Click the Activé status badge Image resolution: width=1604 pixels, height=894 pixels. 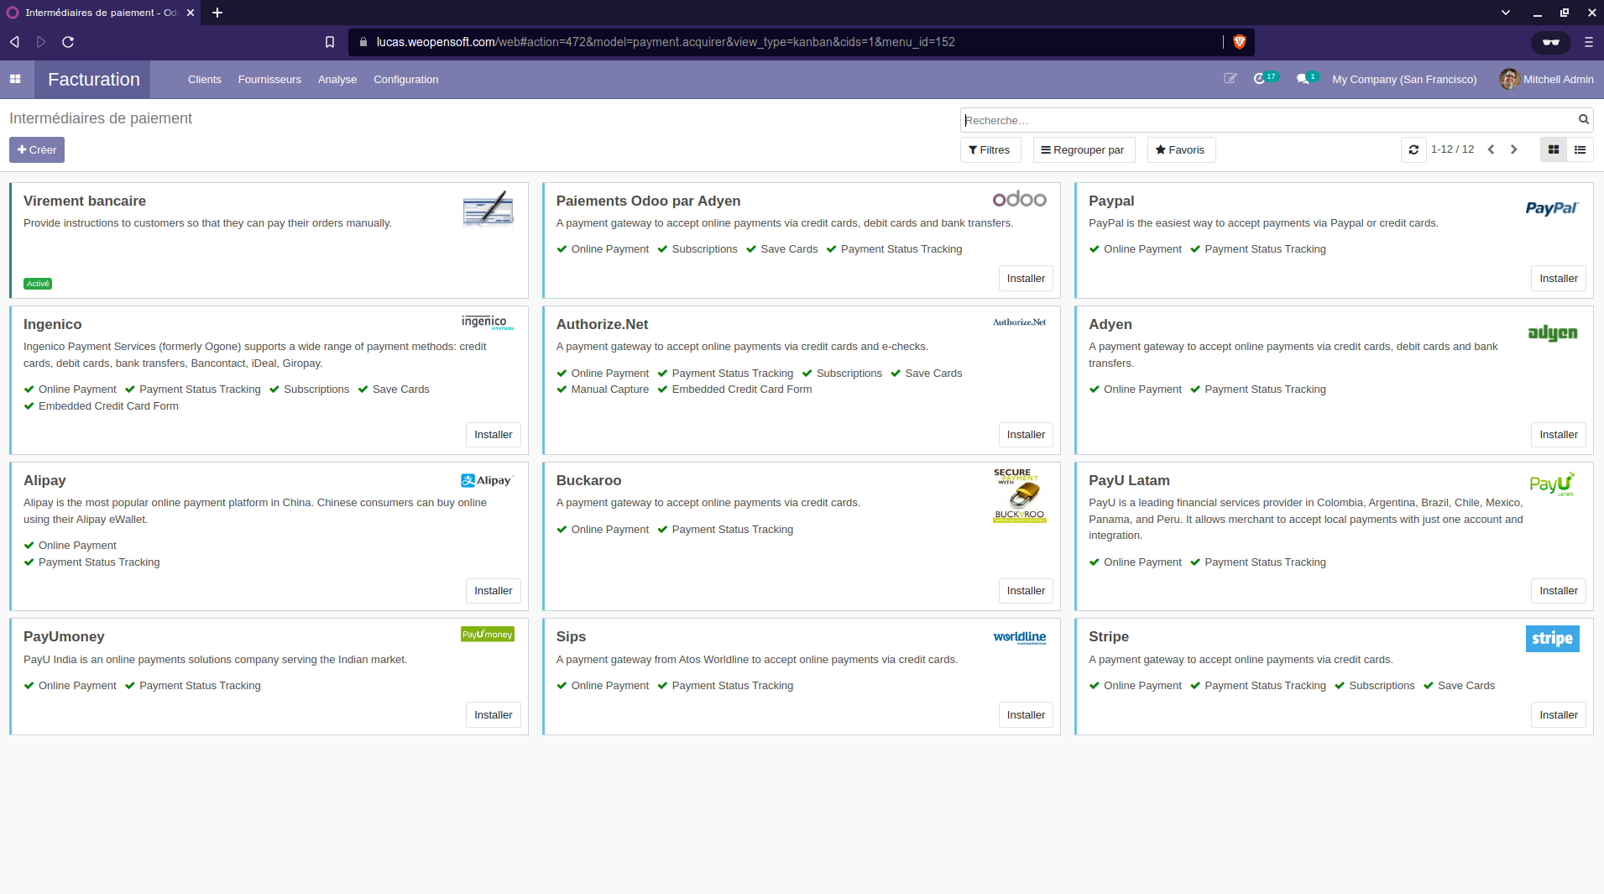[x=38, y=284]
